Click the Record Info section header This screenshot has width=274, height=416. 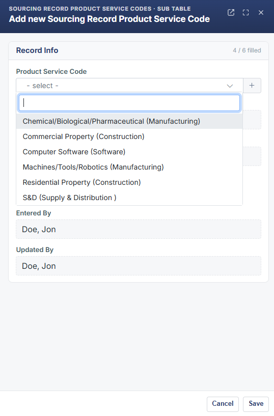click(x=37, y=50)
